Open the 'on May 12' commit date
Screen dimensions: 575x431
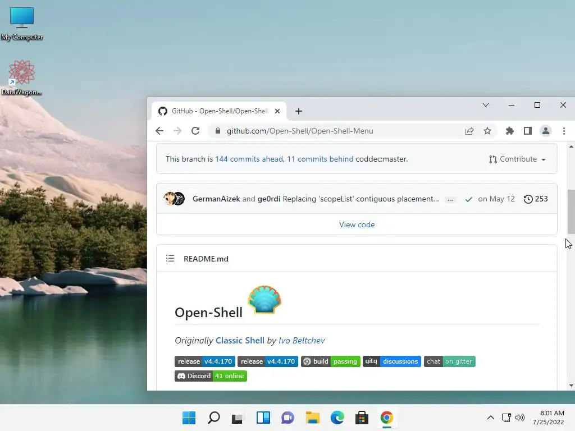tap(496, 199)
